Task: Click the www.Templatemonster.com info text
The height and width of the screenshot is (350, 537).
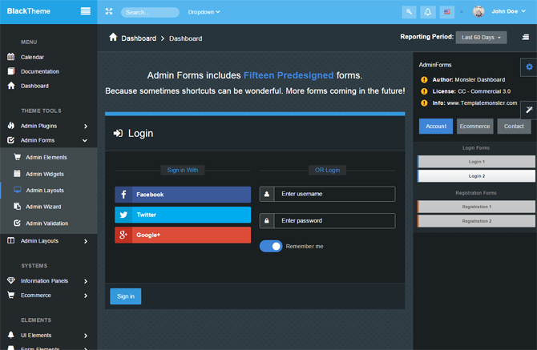Action: click(482, 103)
